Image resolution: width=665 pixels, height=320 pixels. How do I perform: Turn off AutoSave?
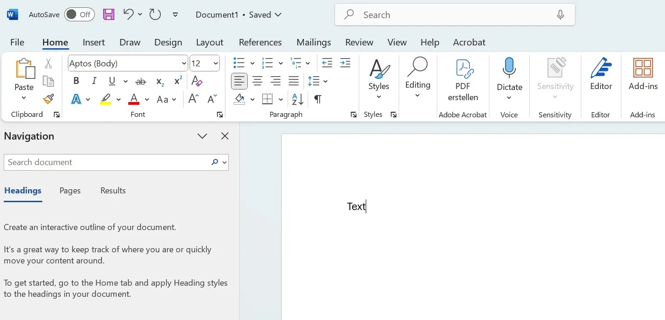click(x=79, y=14)
